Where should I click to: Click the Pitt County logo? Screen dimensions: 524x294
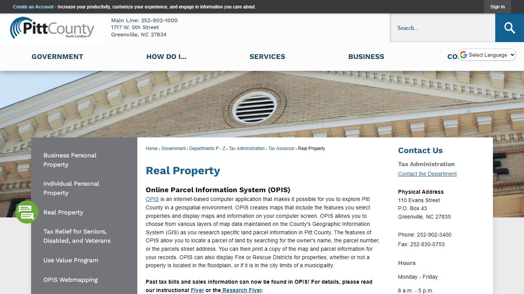click(52, 28)
